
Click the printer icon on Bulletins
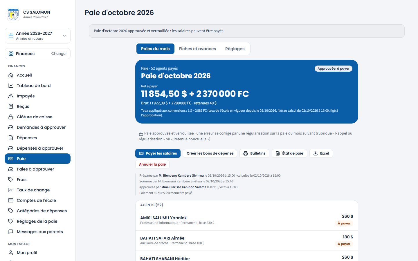(246, 153)
